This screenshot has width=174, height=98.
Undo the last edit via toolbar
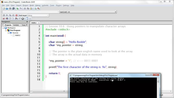(x=17, y=8)
